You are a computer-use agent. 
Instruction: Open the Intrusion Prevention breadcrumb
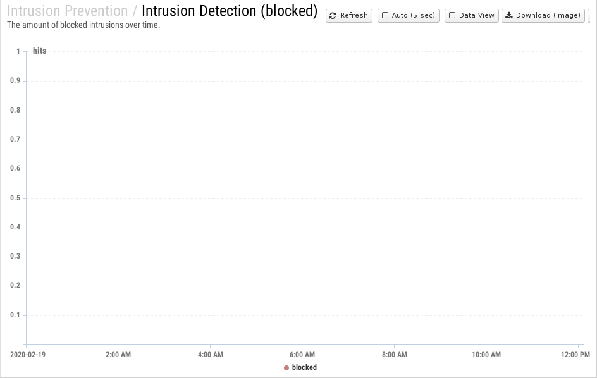pos(68,11)
